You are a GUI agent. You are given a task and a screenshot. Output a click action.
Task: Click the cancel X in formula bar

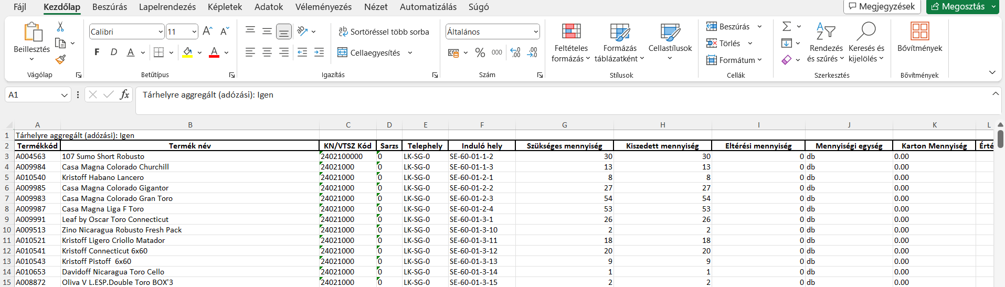(93, 94)
